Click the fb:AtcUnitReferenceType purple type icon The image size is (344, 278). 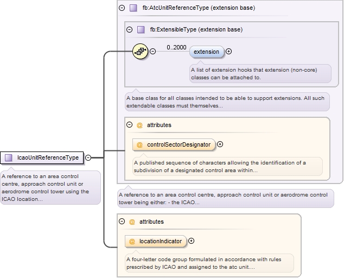tap(133, 8)
